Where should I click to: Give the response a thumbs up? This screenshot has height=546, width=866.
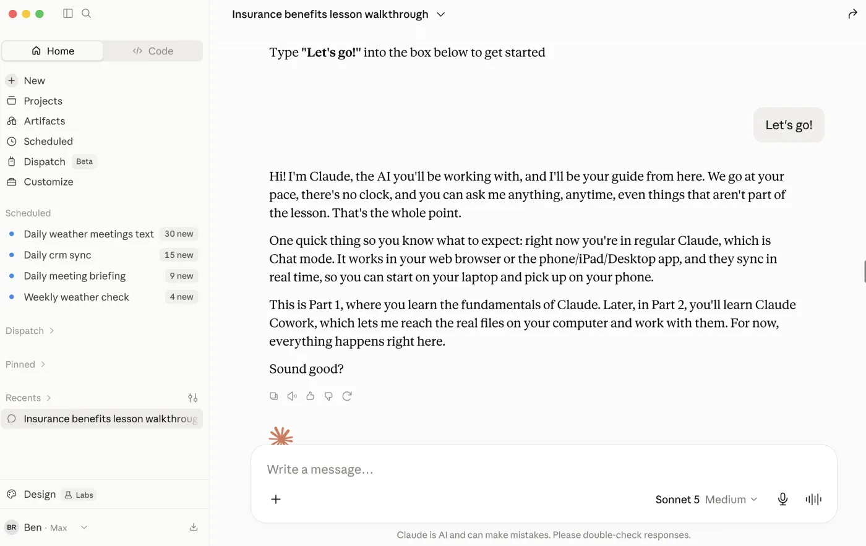pos(311,396)
